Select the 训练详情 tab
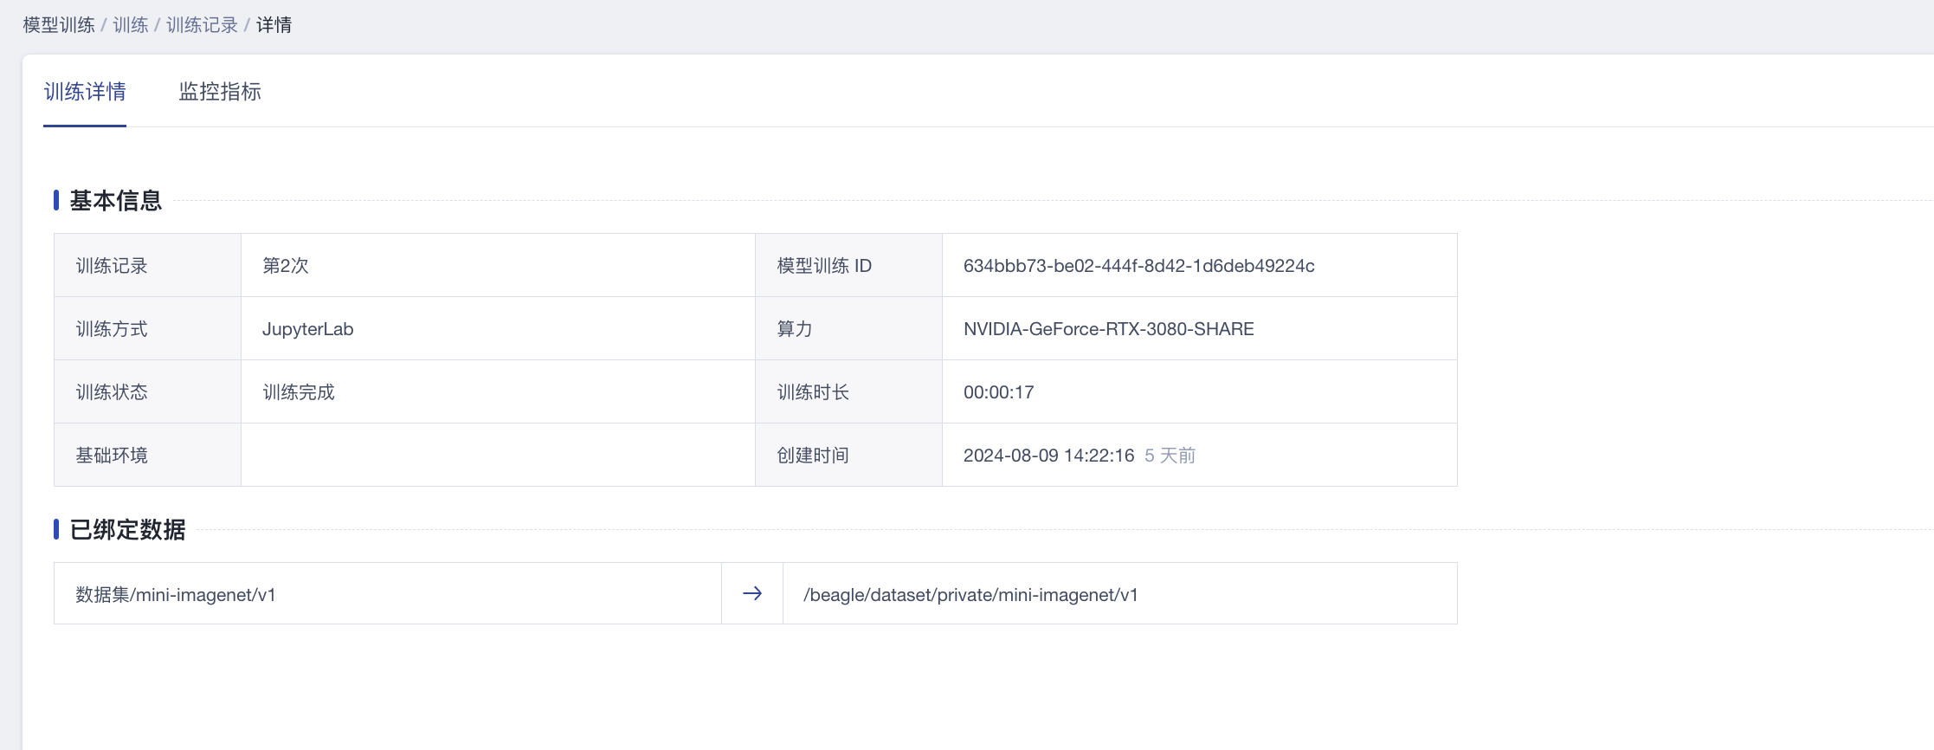Screen dimensions: 1934x750 click(x=85, y=92)
